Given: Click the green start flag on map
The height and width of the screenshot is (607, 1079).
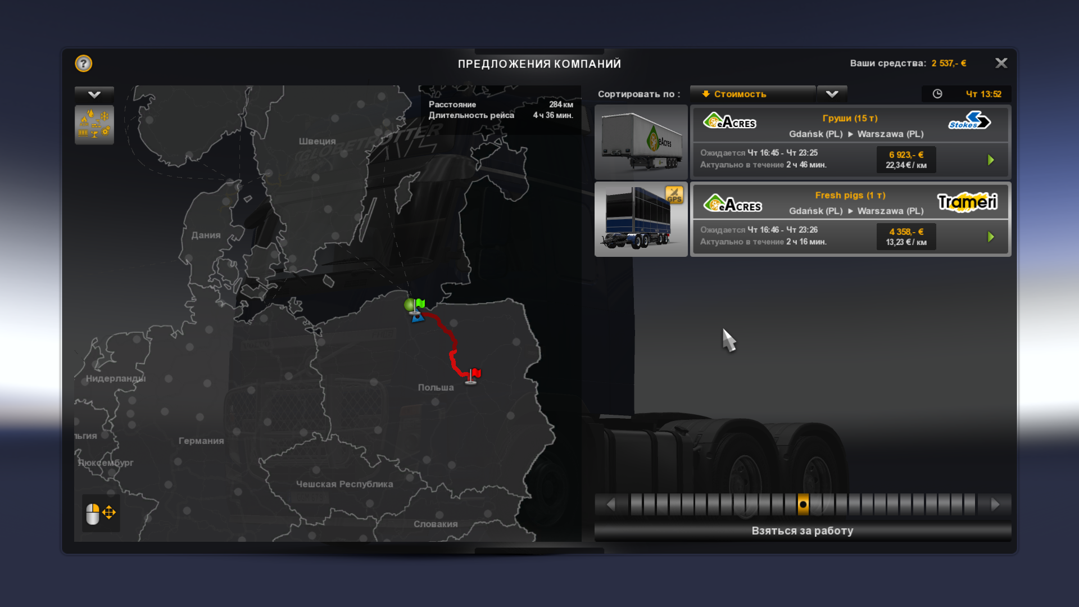Looking at the screenshot, I should point(419,304).
